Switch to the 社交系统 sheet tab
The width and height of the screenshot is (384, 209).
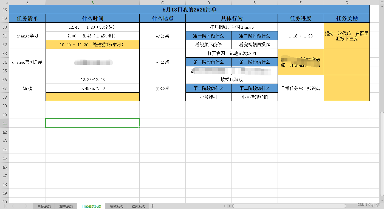click(138, 206)
